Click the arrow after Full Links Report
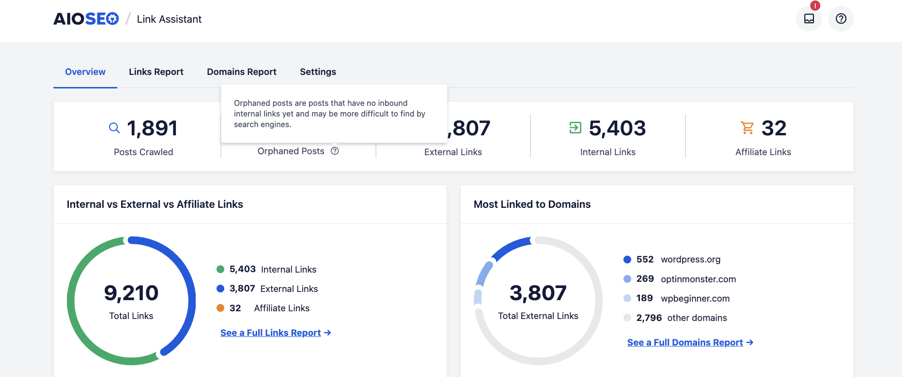 [x=328, y=333]
